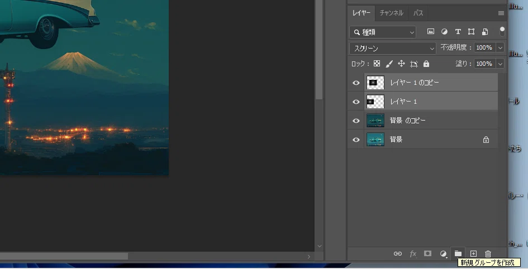The height and width of the screenshot is (269, 528).
Task: Click the レイヤー 1 のコピー layer thumbnail
Action: pyautogui.click(x=375, y=83)
